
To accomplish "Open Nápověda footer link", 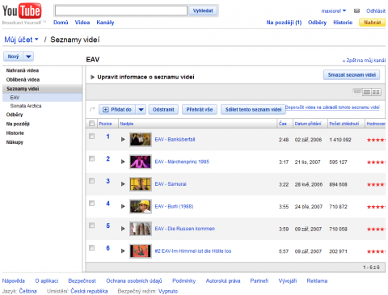I will tap(14, 280).
